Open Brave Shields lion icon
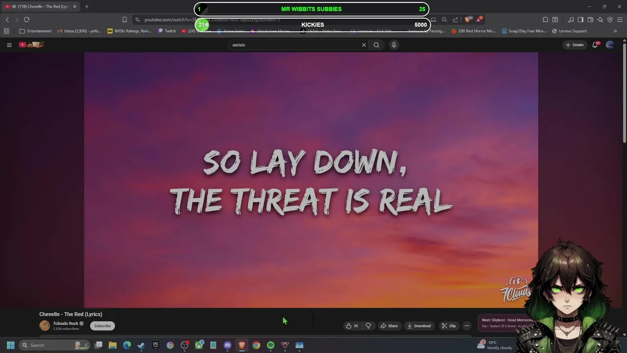 tap(468, 20)
